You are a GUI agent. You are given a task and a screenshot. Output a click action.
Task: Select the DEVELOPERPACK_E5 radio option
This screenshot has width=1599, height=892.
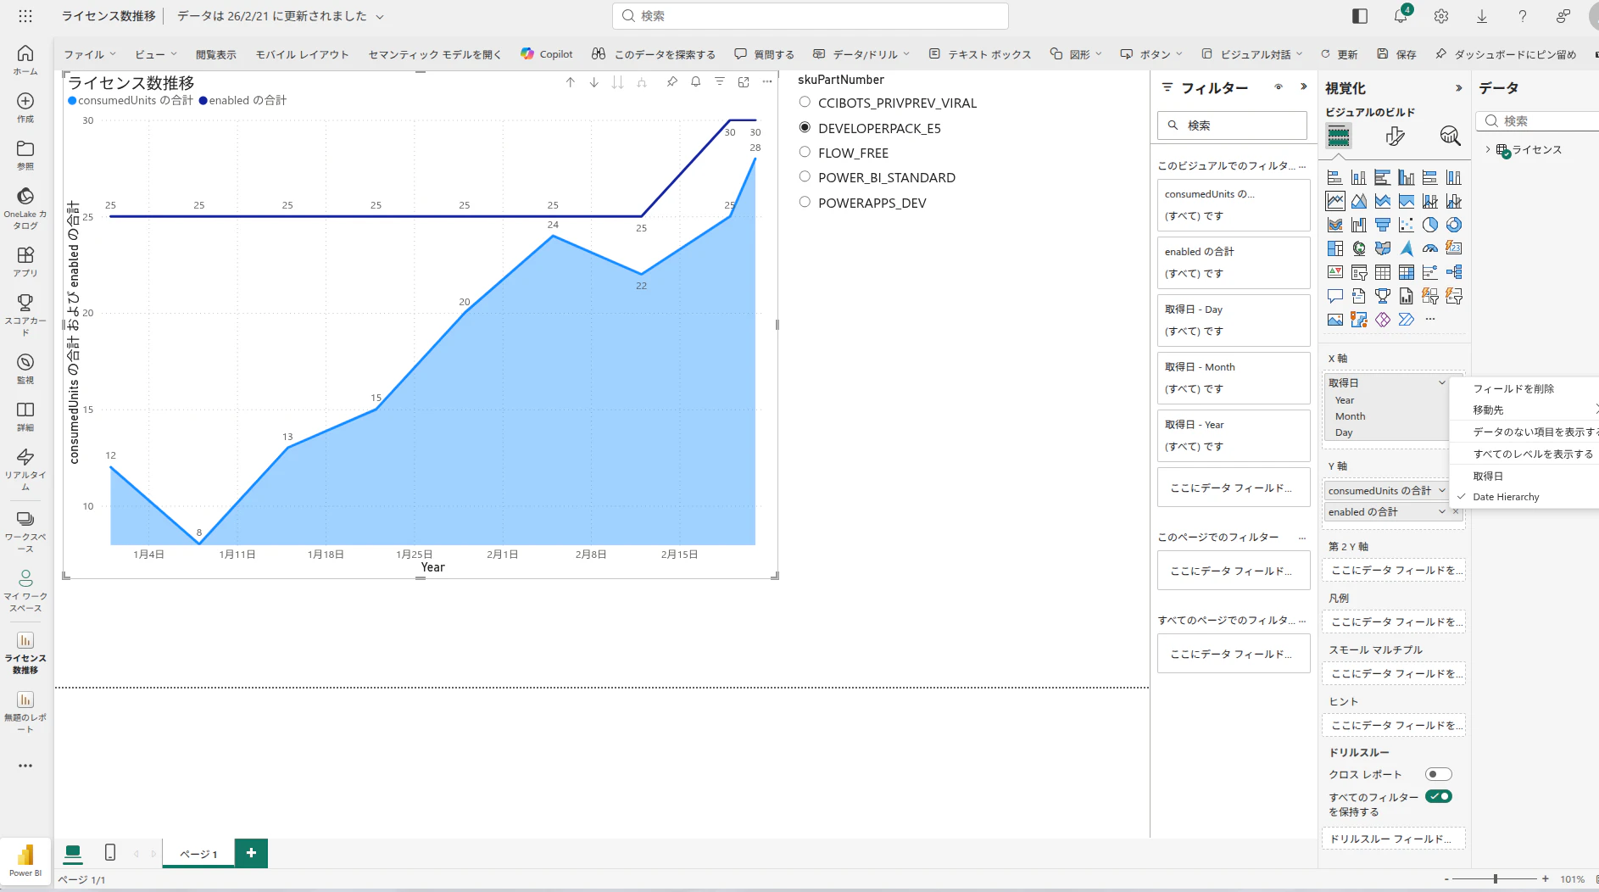tap(805, 128)
